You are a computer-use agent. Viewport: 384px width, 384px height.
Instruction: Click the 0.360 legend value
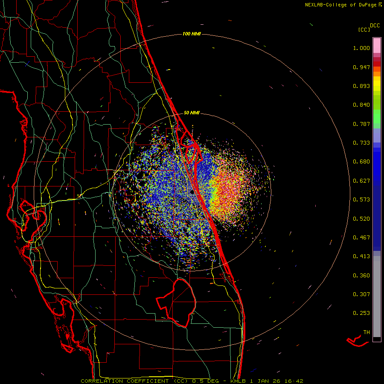point(361,276)
